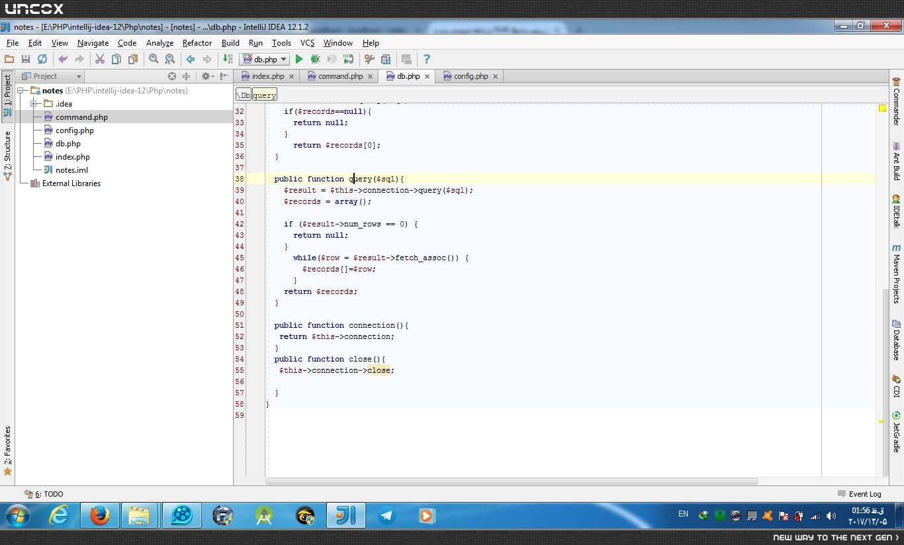
Task: Click the volume speaker tray icon
Action: pyautogui.click(x=831, y=516)
